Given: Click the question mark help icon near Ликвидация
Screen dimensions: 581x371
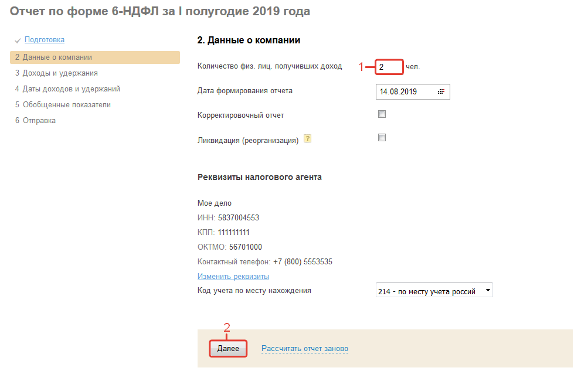Looking at the screenshot, I should [x=307, y=138].
